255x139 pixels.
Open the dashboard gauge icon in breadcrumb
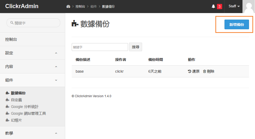pos(68,7)
